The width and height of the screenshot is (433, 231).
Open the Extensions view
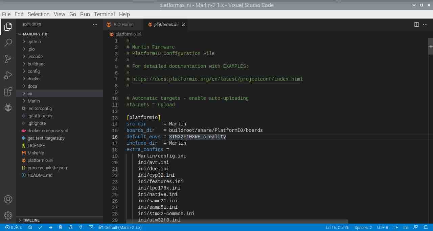8,91
